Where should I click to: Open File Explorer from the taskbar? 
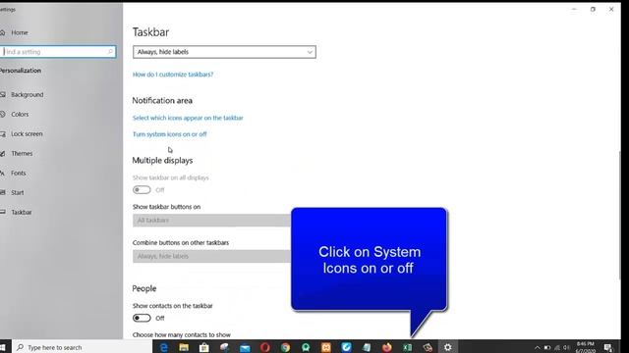click(184, 347)
